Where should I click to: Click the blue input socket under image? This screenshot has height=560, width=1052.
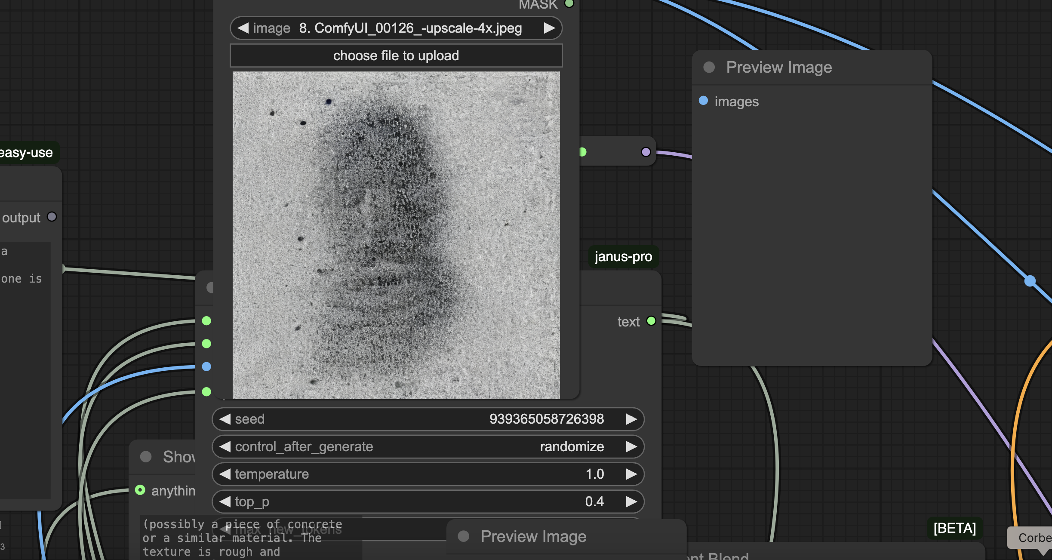point(206,366)
